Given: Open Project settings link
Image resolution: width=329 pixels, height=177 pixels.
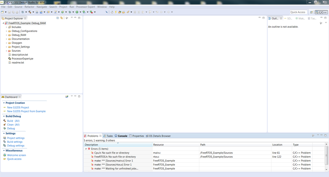Looking at the screenshot, I should tap(16, 138).
